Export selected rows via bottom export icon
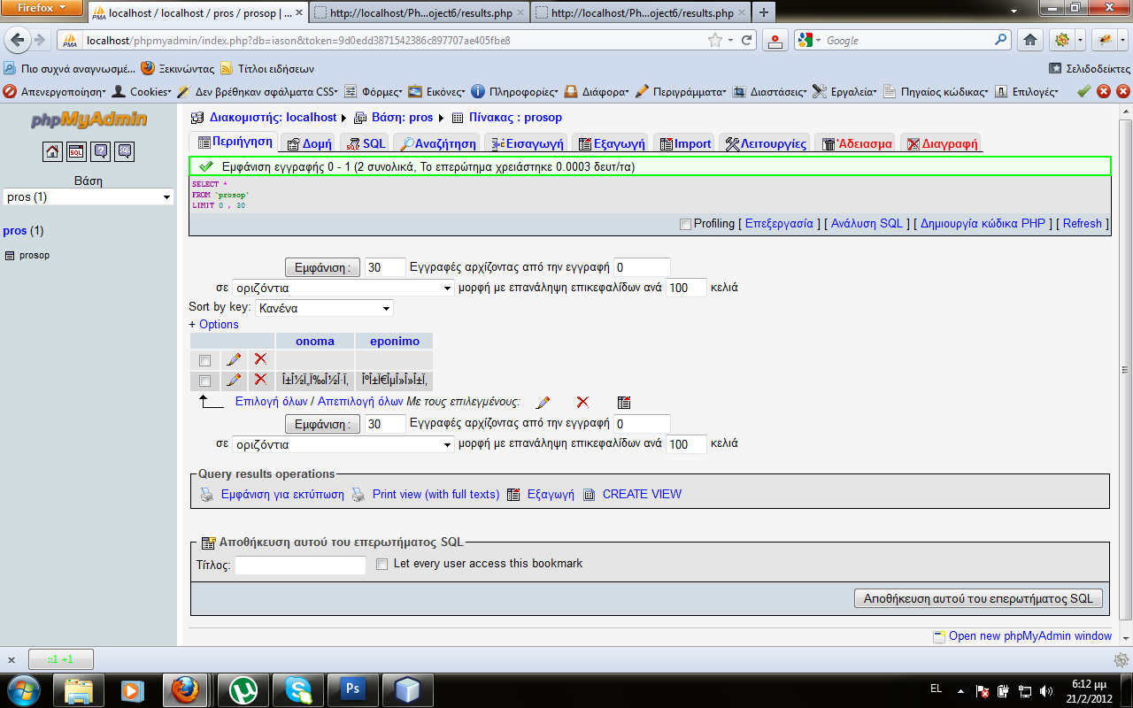1133x708 pixels. point(624,402)
